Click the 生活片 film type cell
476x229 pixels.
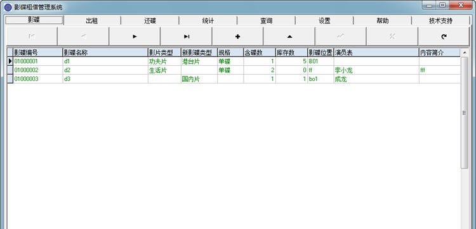[164, 70]
